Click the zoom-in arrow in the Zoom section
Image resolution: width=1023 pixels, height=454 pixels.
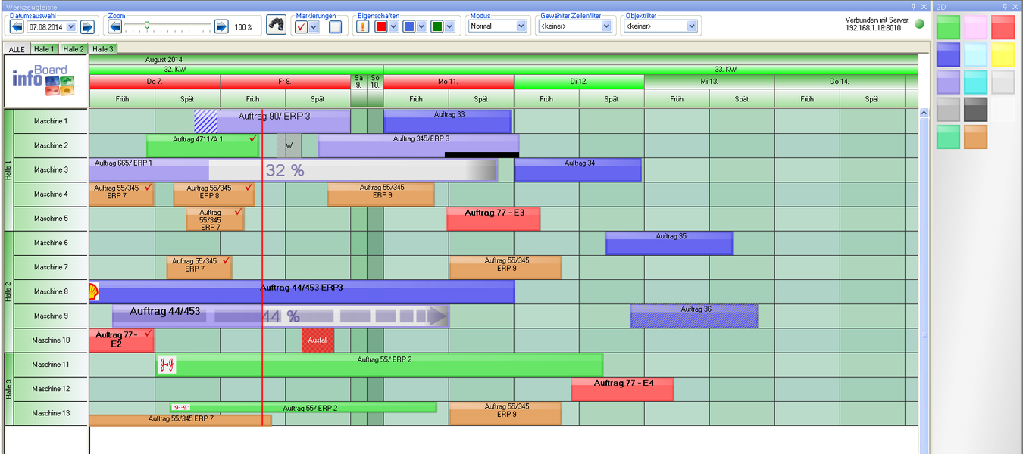[221, 25]
